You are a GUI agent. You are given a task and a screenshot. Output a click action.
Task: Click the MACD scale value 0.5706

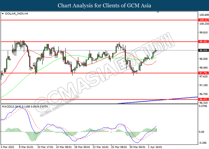pyautogui.click(x=203, y=106)
